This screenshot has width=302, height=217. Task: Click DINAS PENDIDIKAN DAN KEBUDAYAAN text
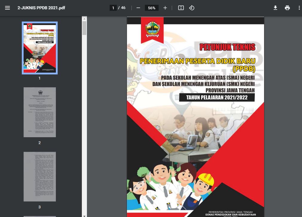pyautogui.click(x=231, y=215)
